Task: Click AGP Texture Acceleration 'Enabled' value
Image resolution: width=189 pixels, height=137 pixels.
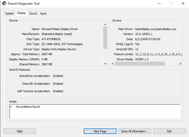Action: pos(58,91)
